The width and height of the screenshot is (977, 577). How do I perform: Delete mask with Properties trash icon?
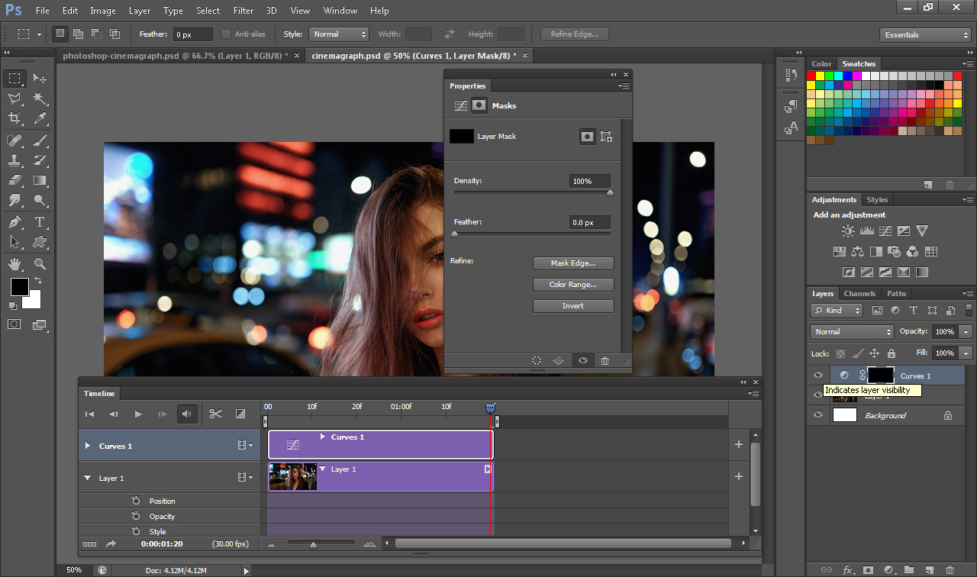(605, 360)
